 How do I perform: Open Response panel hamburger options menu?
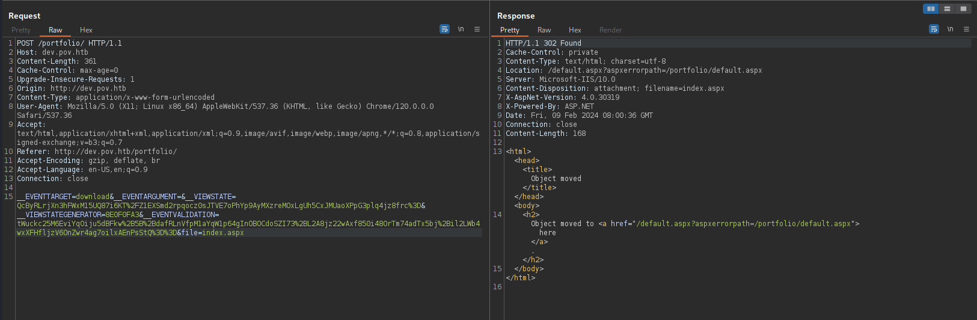(x=967, y=29)
